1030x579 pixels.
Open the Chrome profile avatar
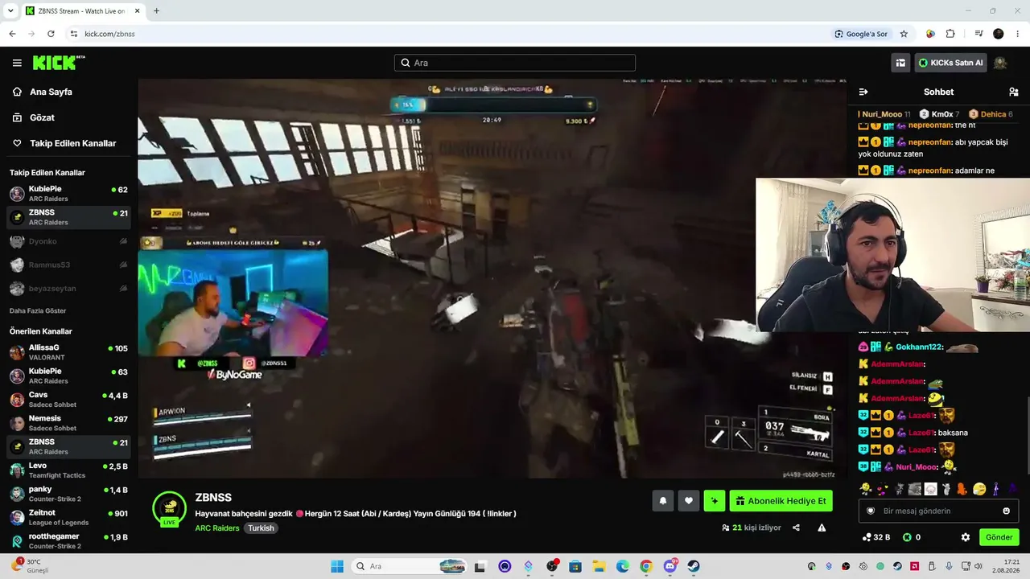[x=999, y=34]
